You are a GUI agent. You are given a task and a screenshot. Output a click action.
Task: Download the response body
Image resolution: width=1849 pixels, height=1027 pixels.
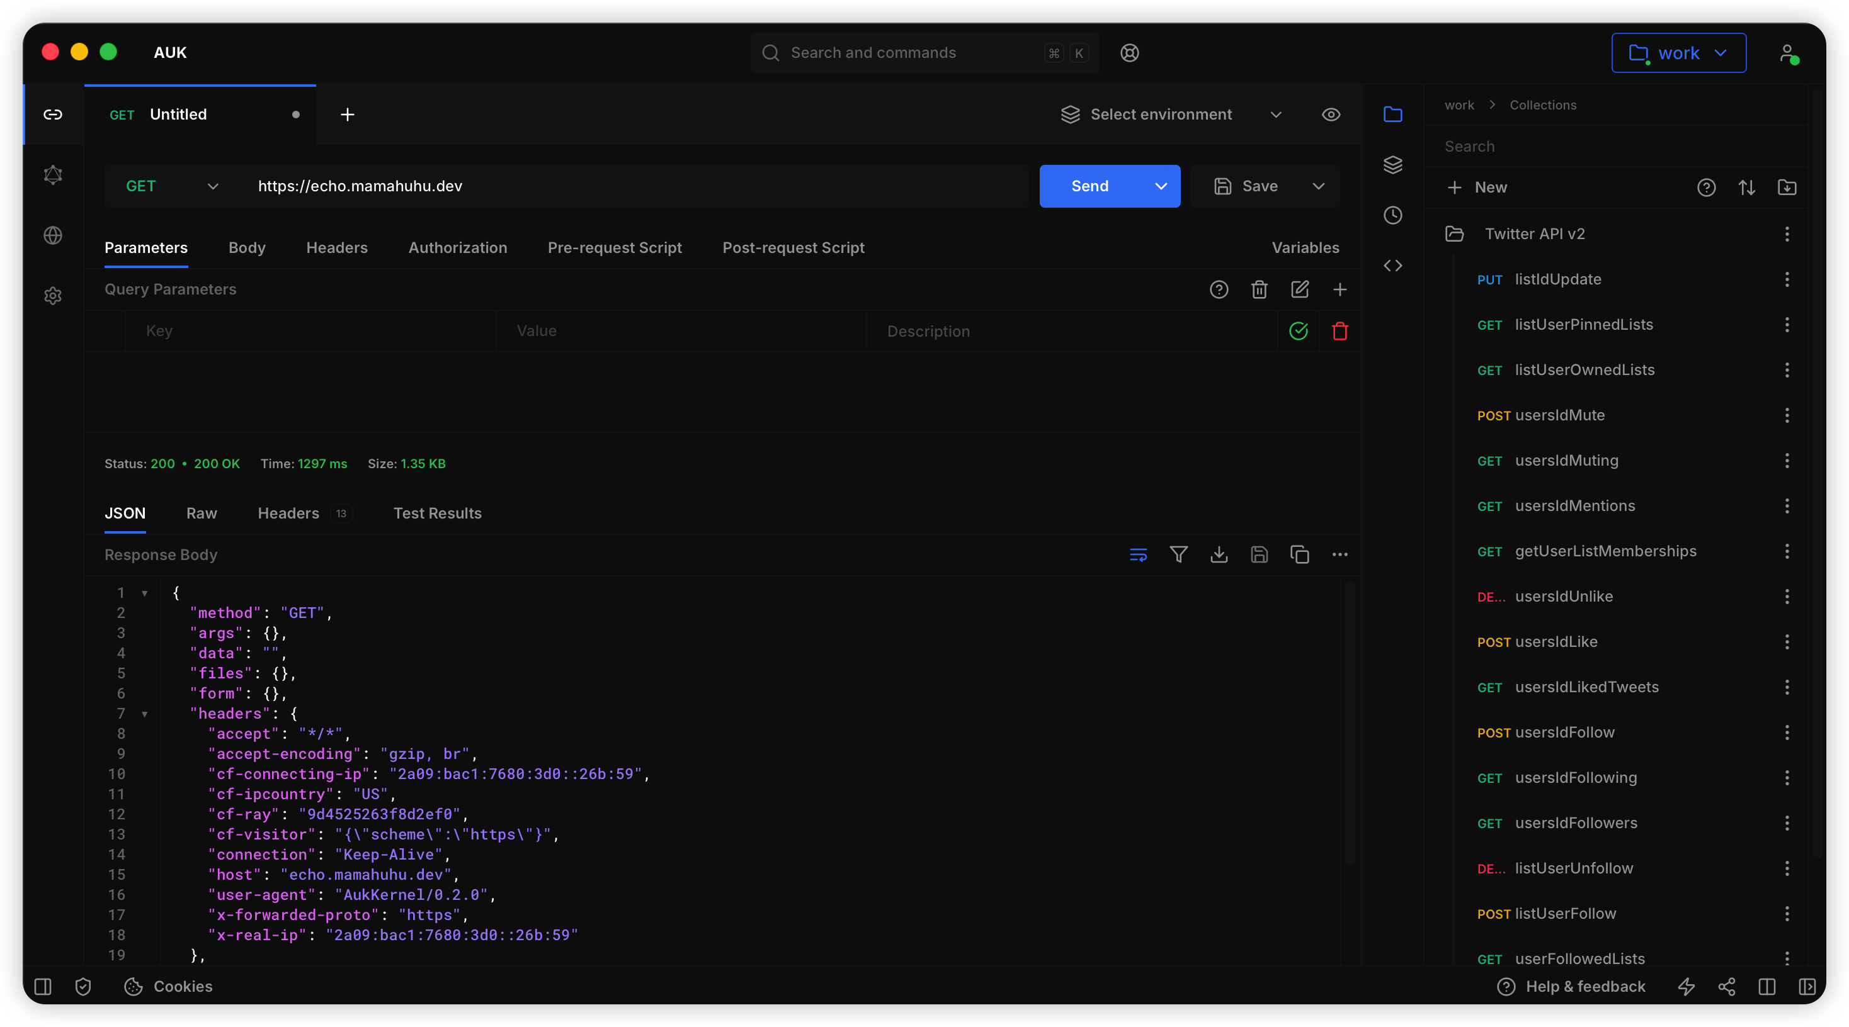1219,554
